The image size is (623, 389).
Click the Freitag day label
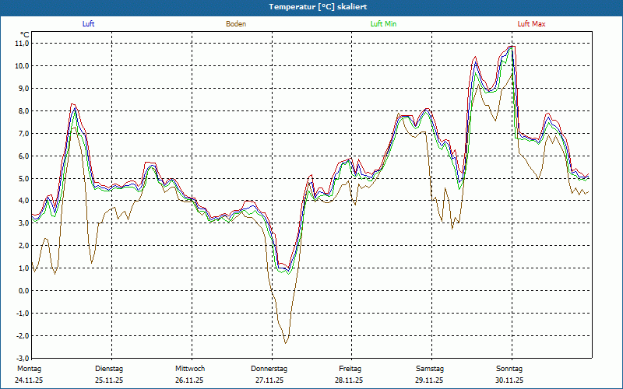(x=350, y=369)
